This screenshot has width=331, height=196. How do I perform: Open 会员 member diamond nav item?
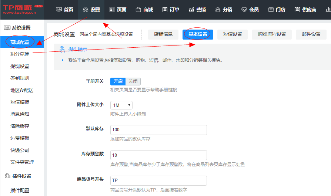point(250,10)
